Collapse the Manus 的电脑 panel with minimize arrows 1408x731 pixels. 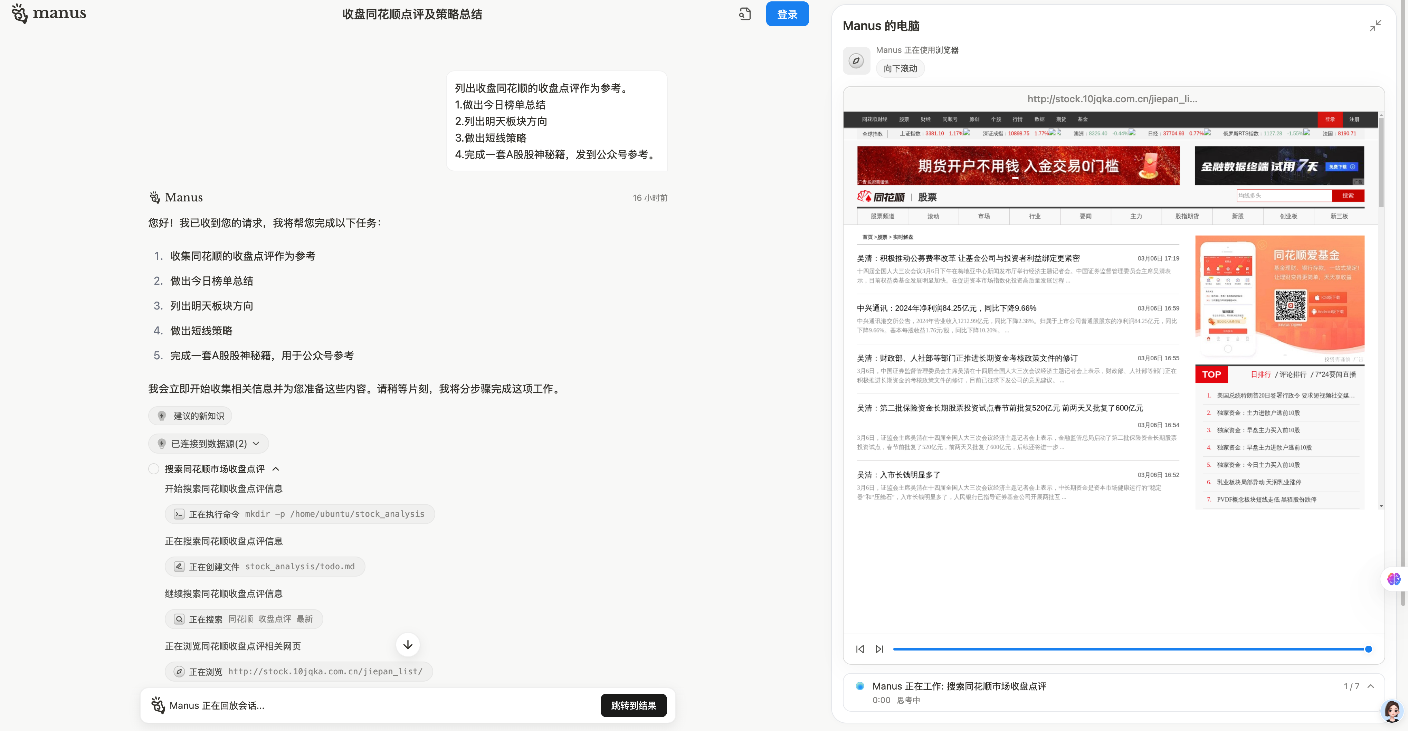pos(1375,26)
